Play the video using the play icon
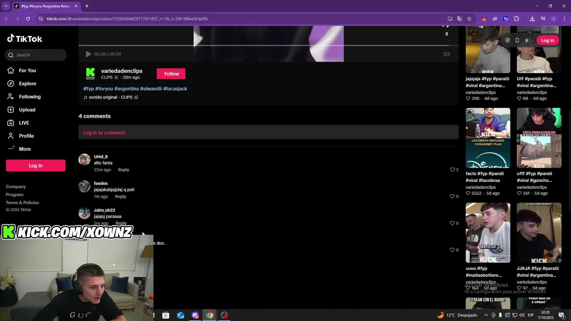The image size is (571, 321). click(x=88, y=54)
